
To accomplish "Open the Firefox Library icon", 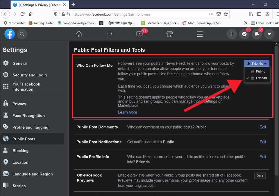I will 251,14.
